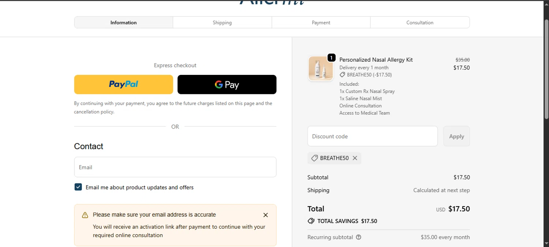Uncheck Email me about product updates checkbox
Screen dimensions: 549x247
coord(78,187)
